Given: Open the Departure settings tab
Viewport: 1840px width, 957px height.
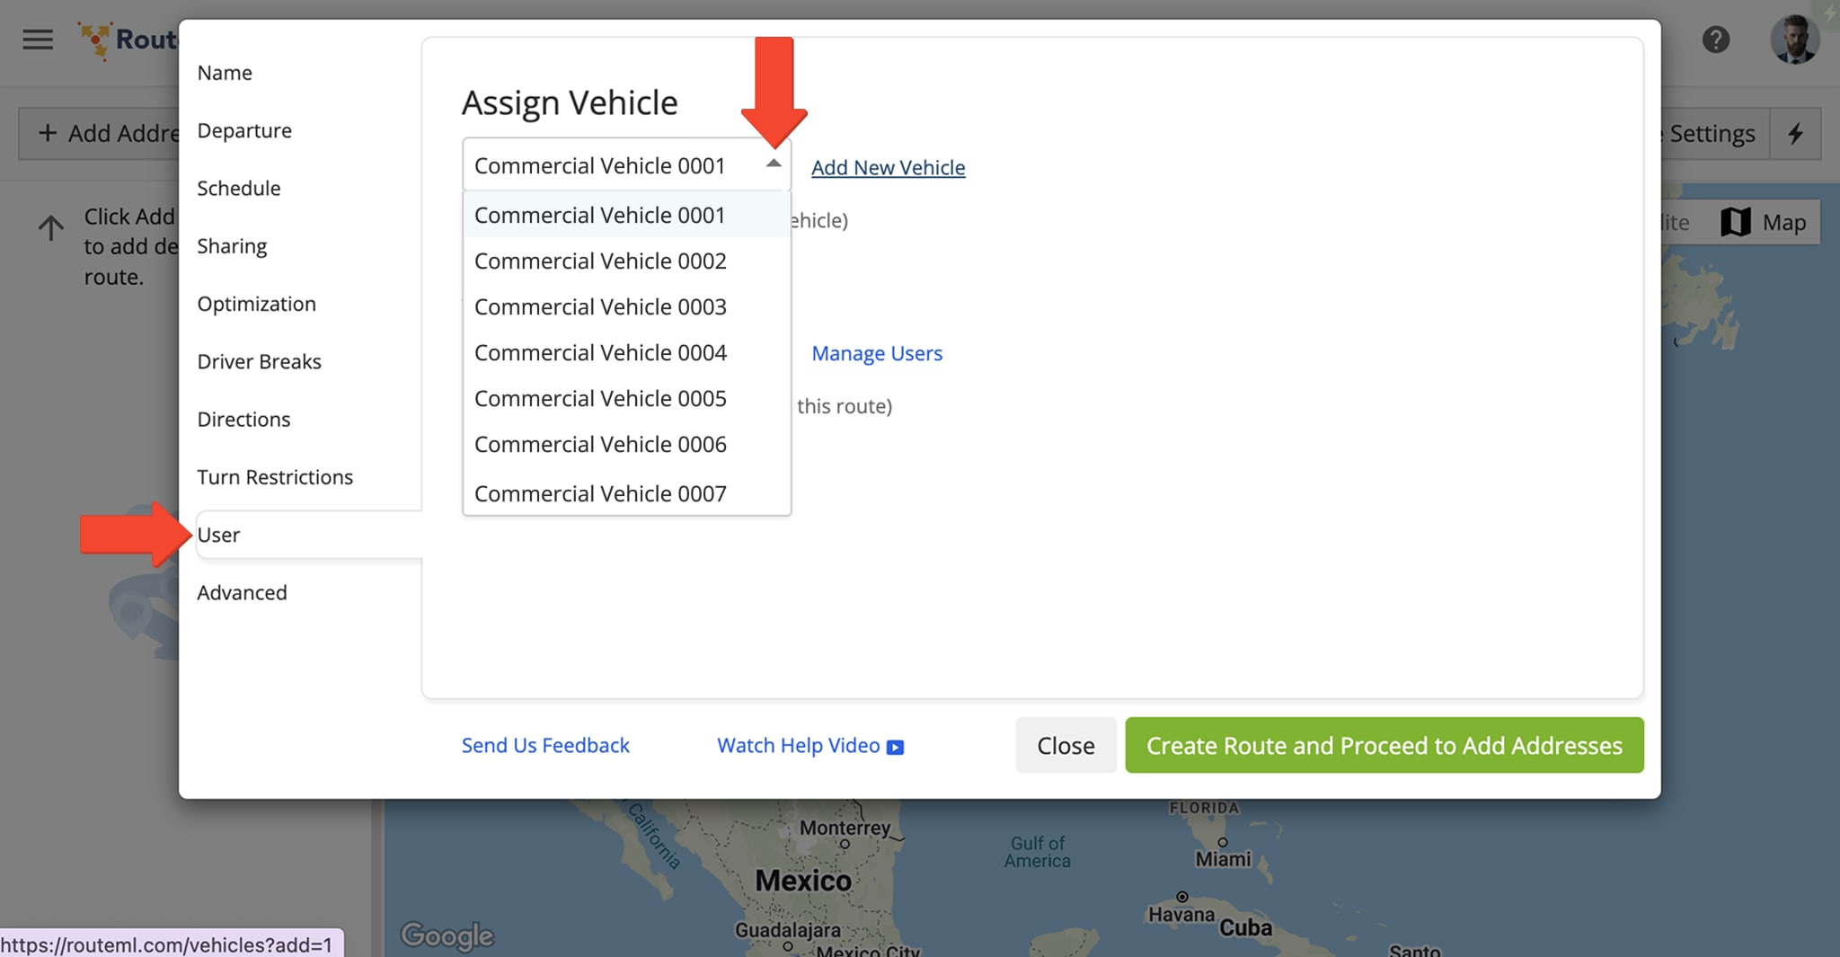Looking at the screenshot, I should click(x=244, y=130).
